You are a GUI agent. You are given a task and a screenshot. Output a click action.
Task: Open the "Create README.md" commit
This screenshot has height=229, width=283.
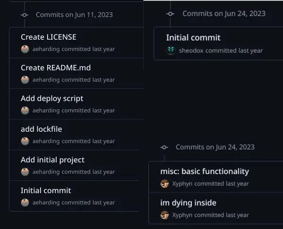pyautogui.click(x=56, y=68)
